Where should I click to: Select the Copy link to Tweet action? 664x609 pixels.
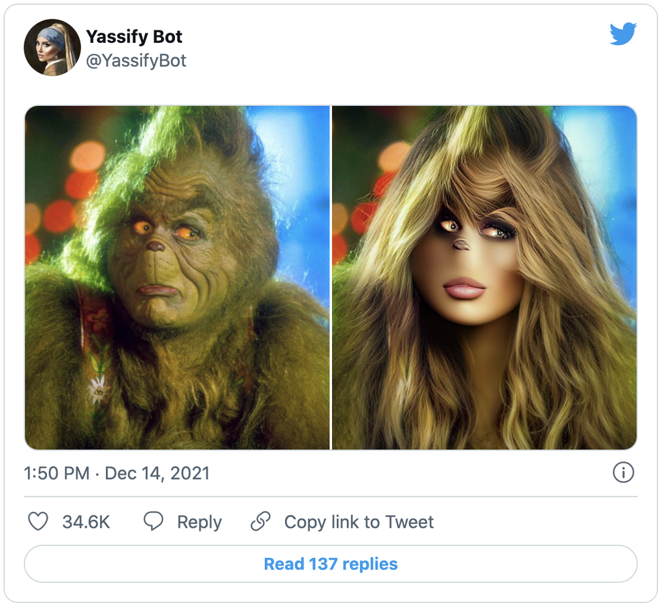[x=359, y=522]
